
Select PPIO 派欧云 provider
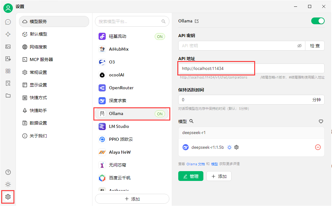point(132,139)
